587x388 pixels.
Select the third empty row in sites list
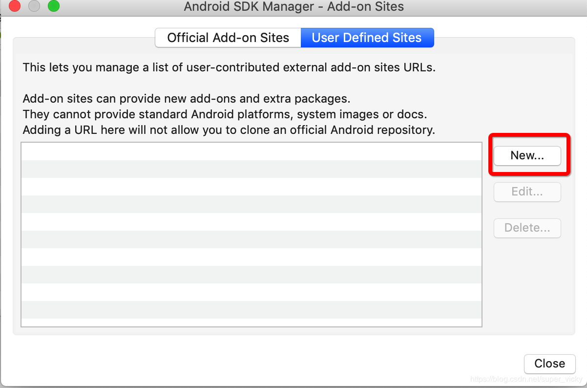click(x=252, y=222)
